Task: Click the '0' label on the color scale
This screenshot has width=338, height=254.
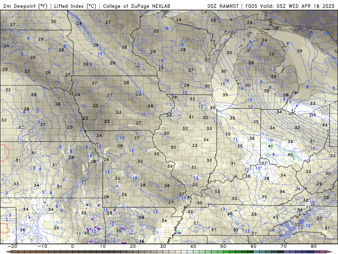Action: 72,246
